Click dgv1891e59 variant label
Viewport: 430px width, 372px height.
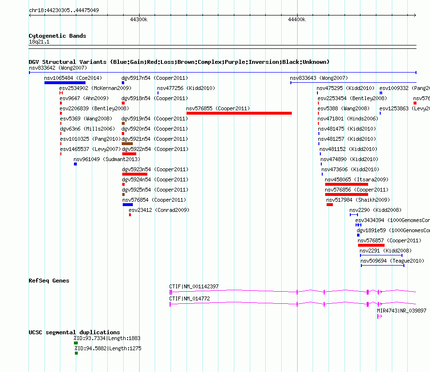point(393,230)
